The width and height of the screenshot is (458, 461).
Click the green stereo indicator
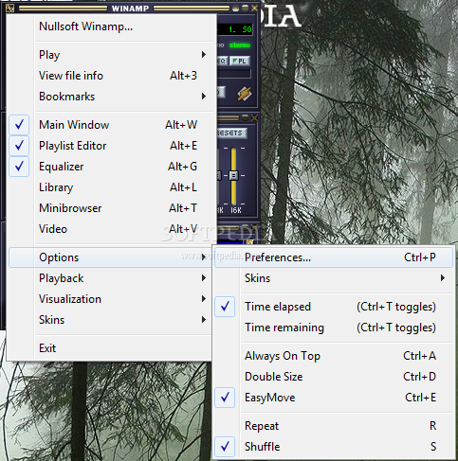pos(240,45)
